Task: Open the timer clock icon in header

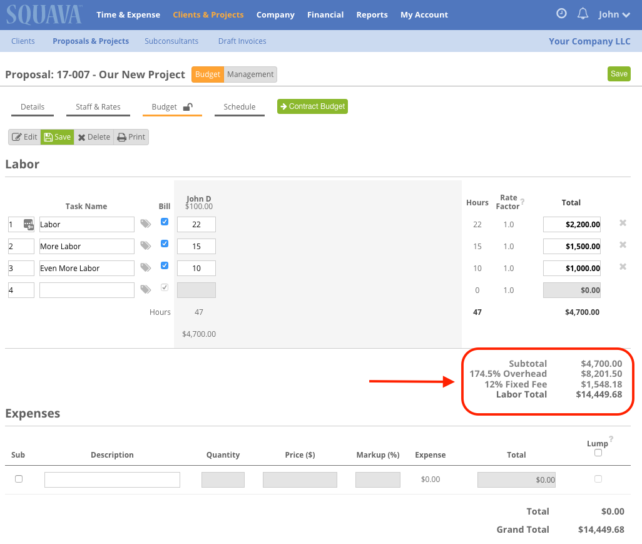Action: 561,14
